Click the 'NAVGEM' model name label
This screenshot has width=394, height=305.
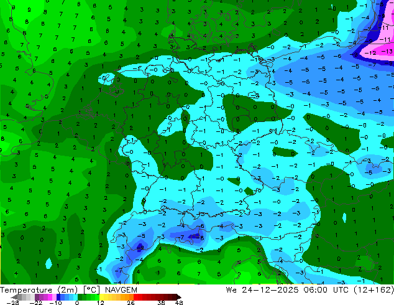[121, 290]
